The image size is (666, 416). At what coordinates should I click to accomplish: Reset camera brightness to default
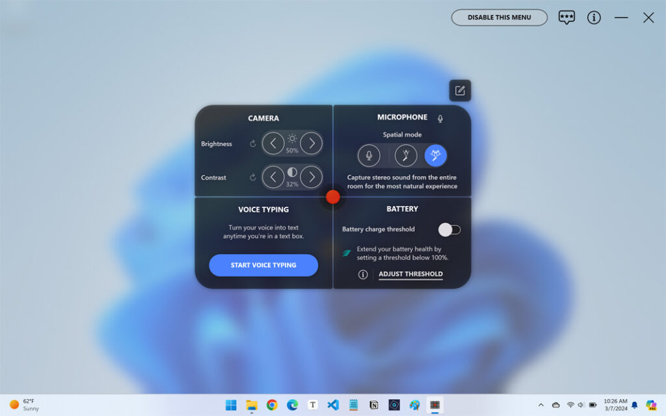tap(253, 144)
